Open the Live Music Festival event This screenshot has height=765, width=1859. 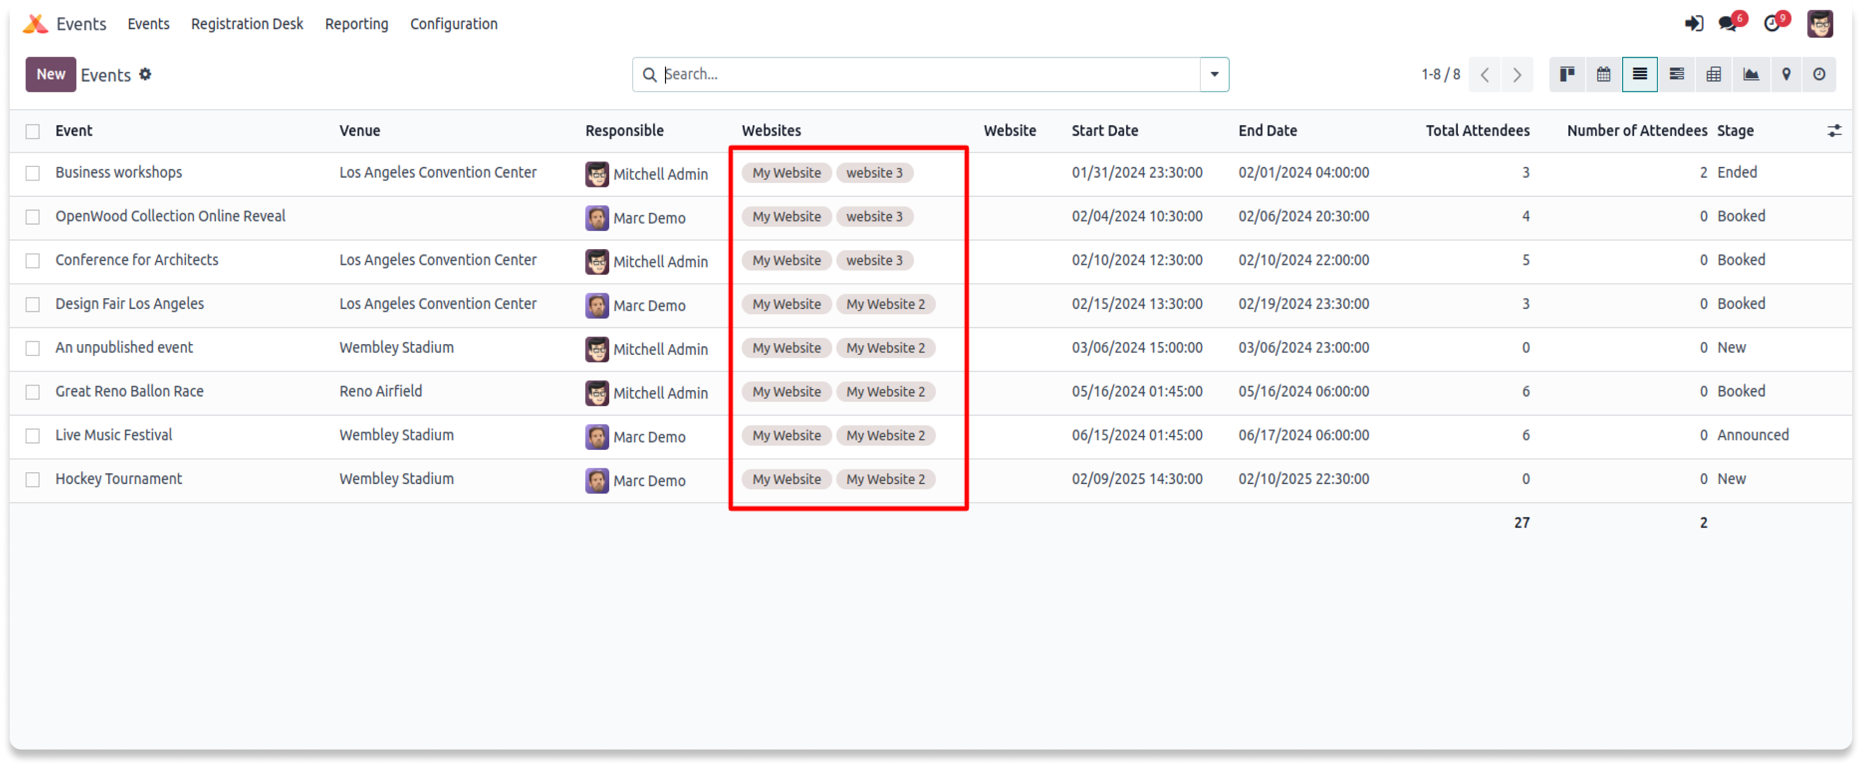(x=114, y=435)
